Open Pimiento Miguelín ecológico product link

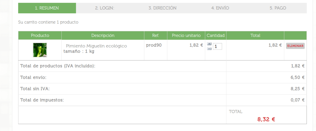(x=97, y=46)
